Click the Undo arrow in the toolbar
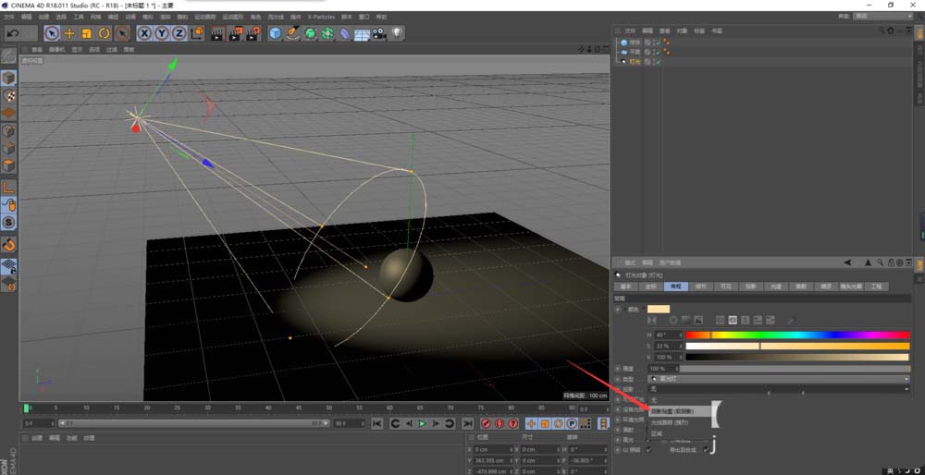The width and height of the screenshot is (925, 475). [x=13, y=33]
